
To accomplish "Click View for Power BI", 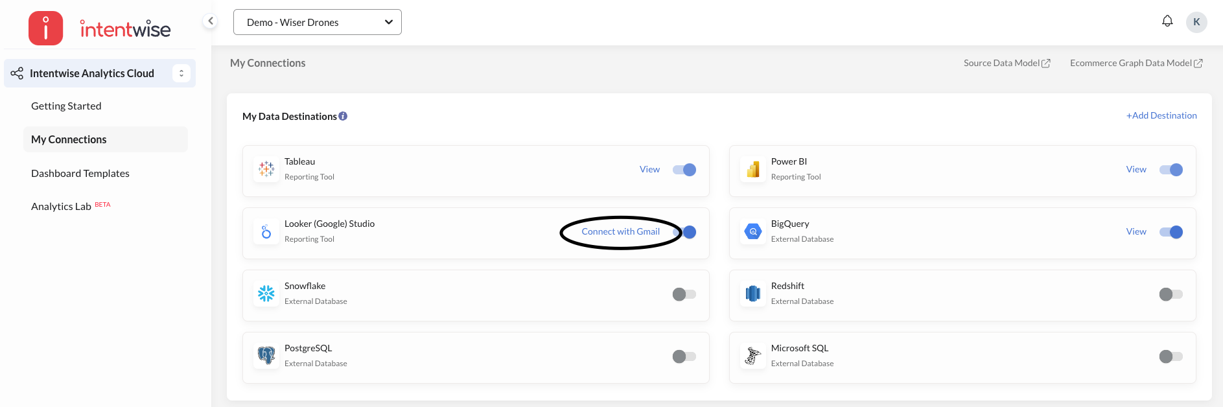I will click(x=1136, y=169).
